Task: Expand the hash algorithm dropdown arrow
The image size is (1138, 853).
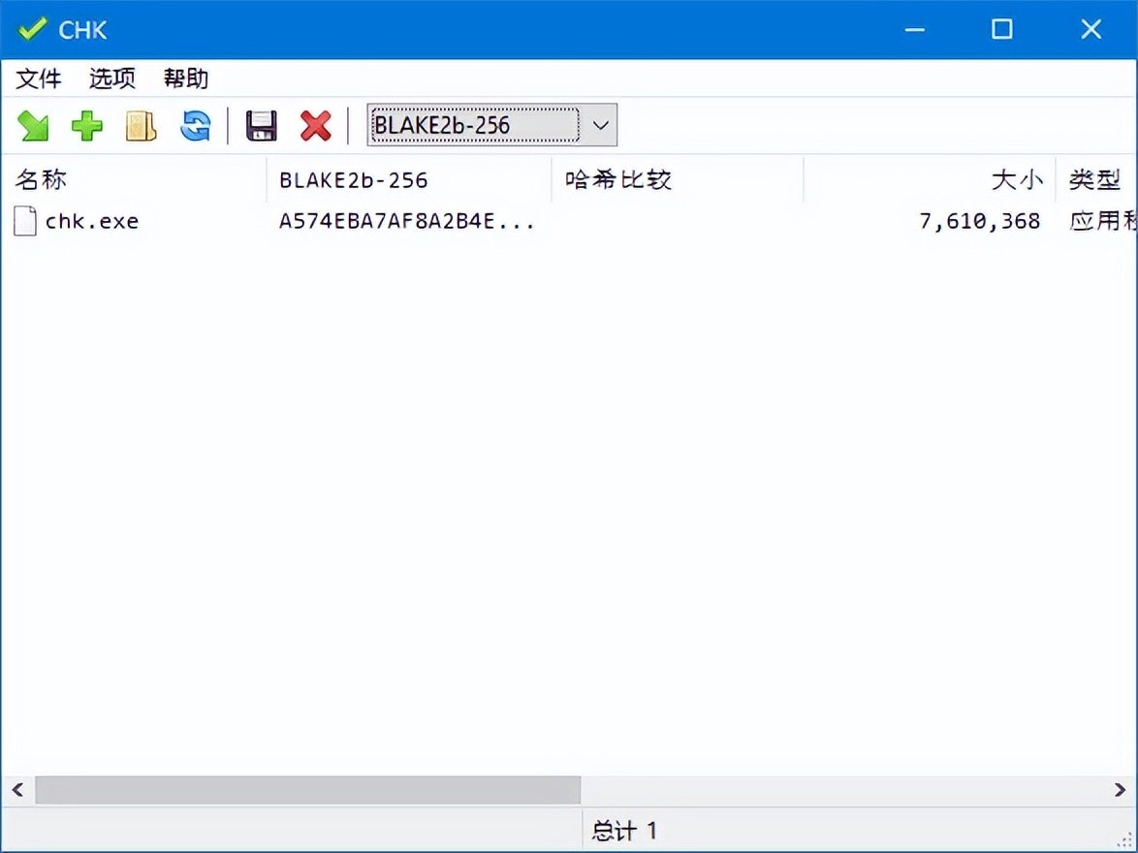Action: (599, 125)
